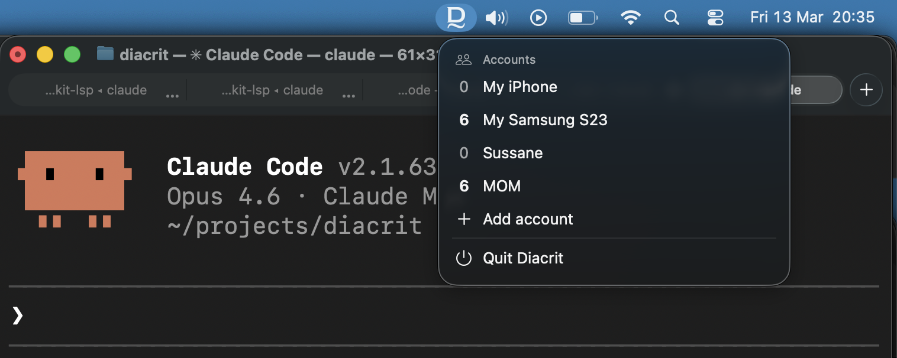
Task: Quit Diacrit from the menu
Action: 523,258
